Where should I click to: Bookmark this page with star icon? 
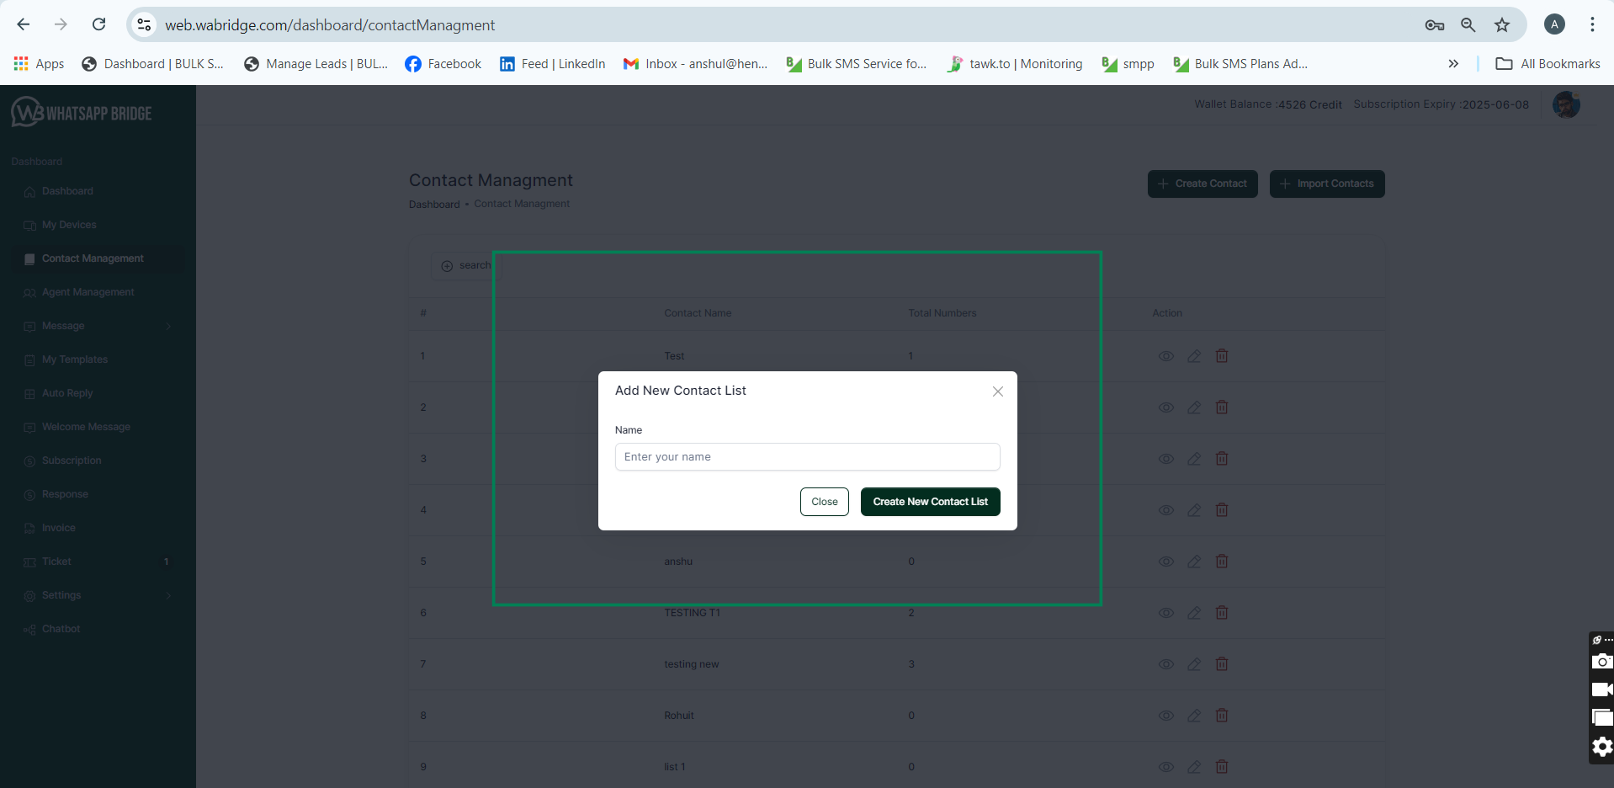[x=1502, y=24]
